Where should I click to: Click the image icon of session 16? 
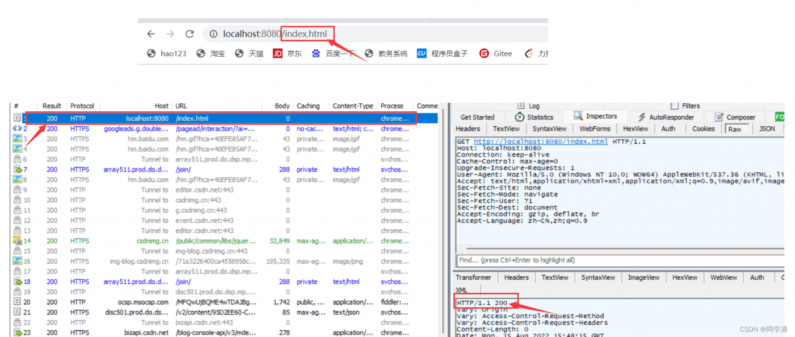17,261
